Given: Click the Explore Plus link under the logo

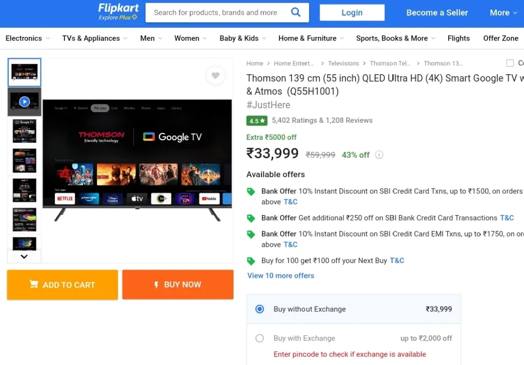Looking at the screenshot, I should click(x=118, y=17).
